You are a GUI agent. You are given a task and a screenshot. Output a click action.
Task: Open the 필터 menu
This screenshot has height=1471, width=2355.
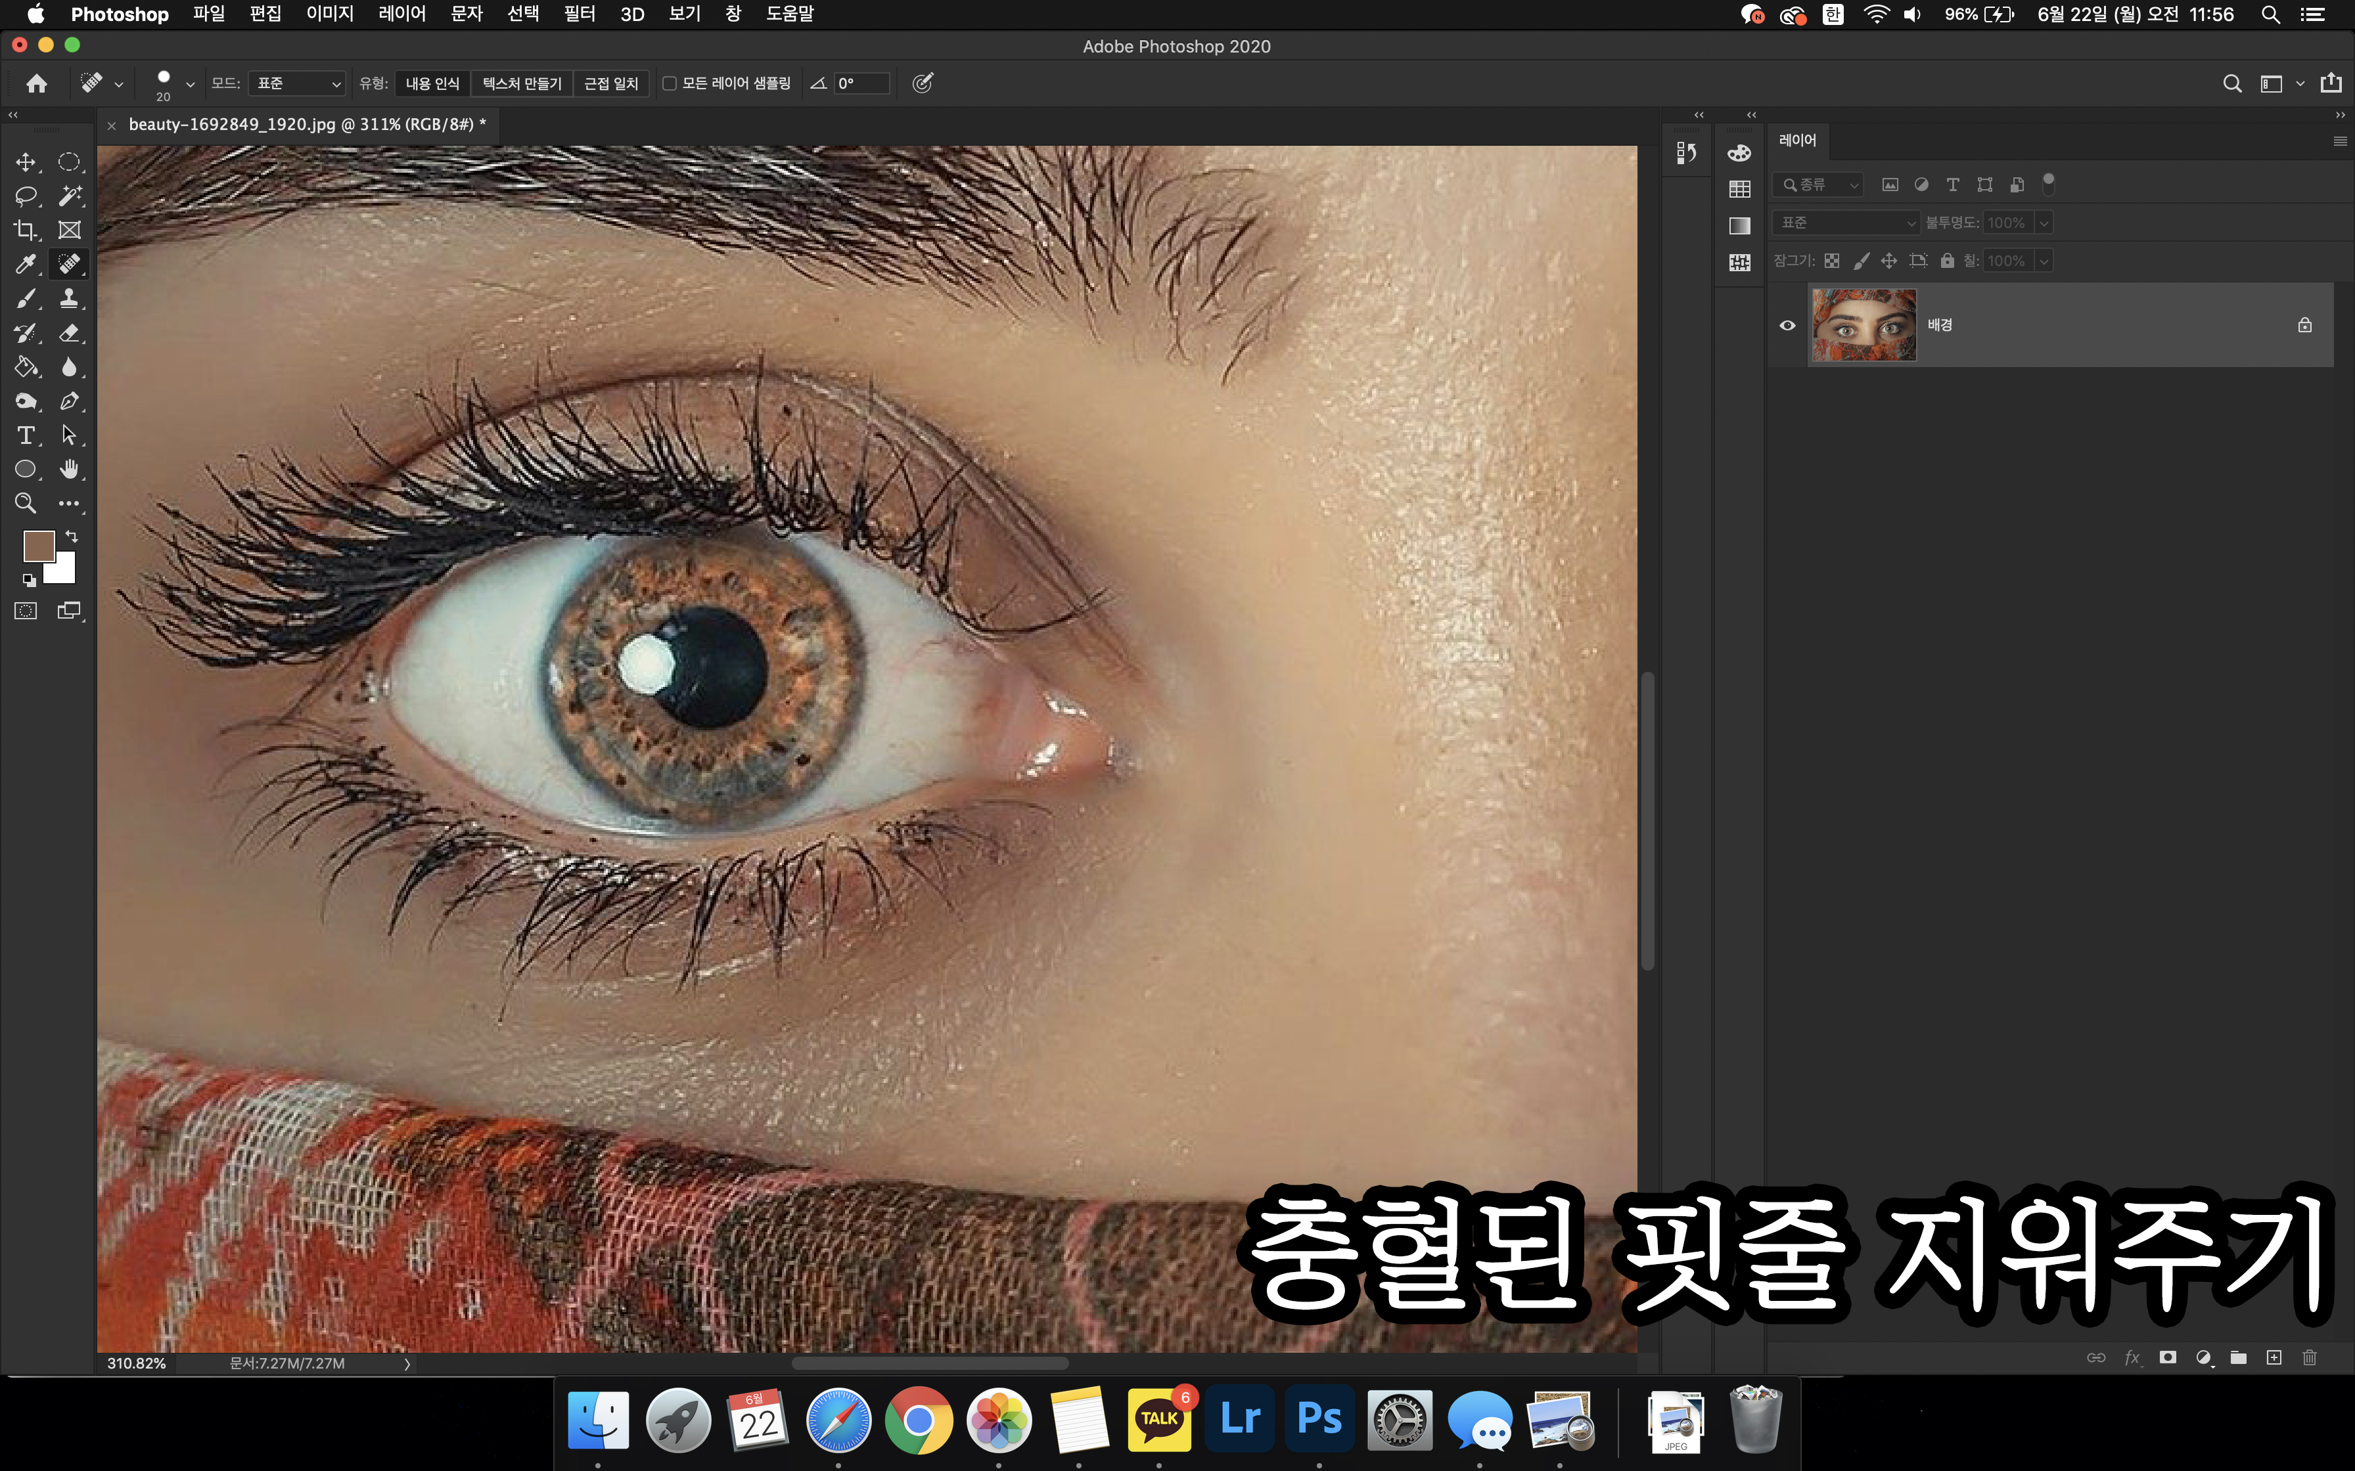(x=579, y=14)
